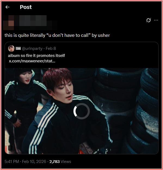Click the Feb 8 quoted post date
This screenshot has width=163, height=170.
point(51,49)
